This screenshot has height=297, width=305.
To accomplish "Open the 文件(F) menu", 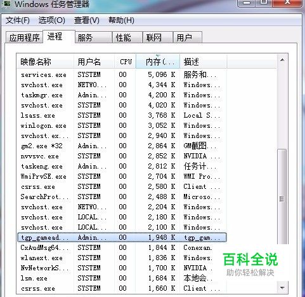I will coord(18,20).
